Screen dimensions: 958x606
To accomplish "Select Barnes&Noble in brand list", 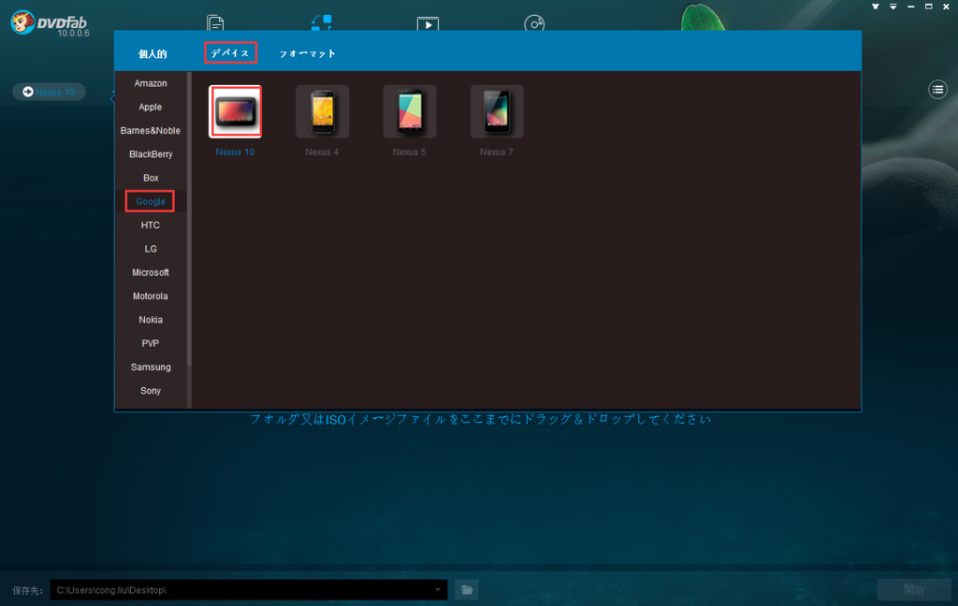I will [x=151, y=131].
